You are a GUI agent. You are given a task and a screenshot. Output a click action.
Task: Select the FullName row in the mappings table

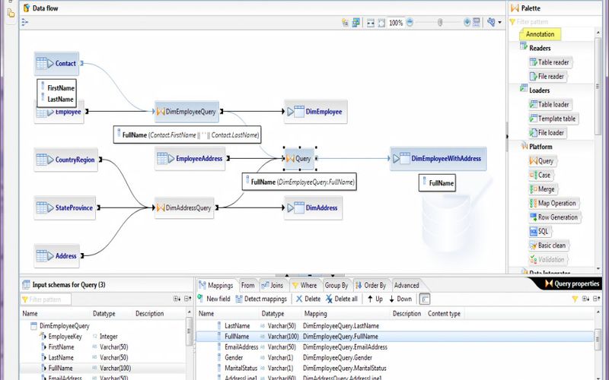click(238, 336)
